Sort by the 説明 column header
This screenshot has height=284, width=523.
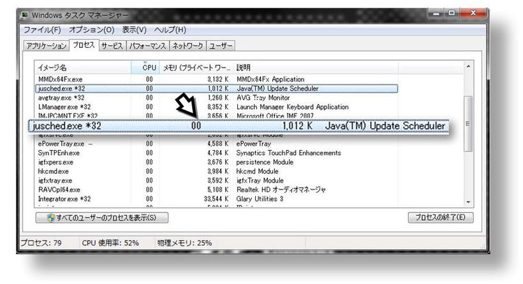(315, 68)
